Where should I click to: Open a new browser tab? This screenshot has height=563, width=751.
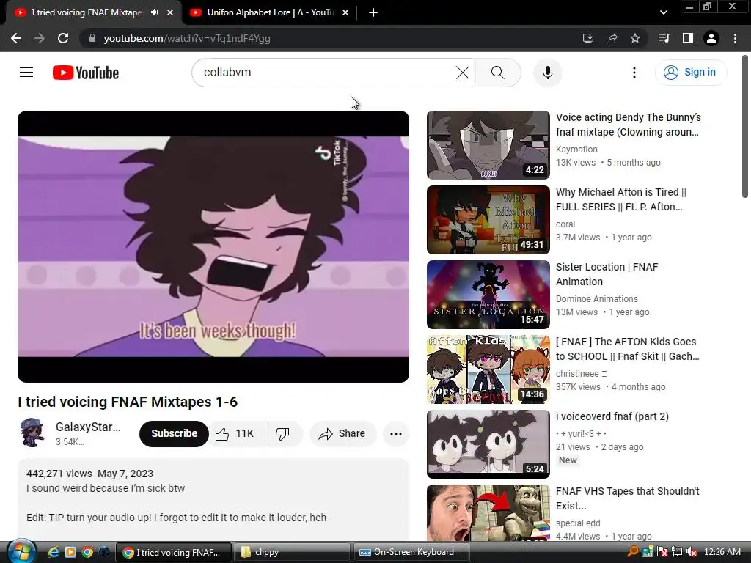373,12
